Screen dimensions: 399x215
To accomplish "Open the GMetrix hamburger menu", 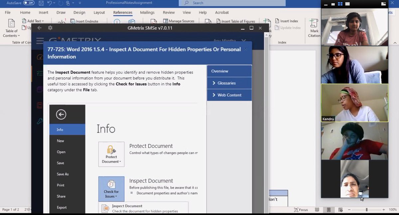I will tap(40, 41).
